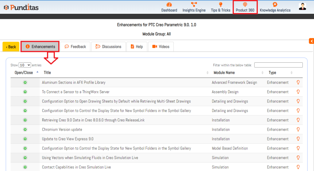Open the Product 360 navigation item
This screenshot has height=171, width=314.
[x=245, y=7]
